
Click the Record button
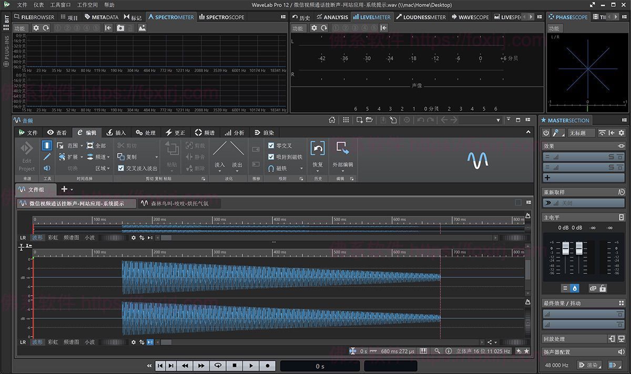tap(268, 366)
